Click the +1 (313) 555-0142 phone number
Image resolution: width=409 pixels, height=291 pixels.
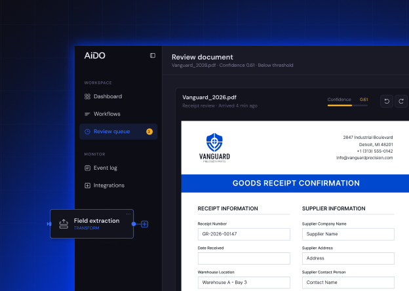coord(375,151)
